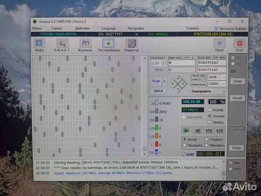261x196 pixels.
Task: Click the Start LBA input field
Action: (x=182, y=63)
